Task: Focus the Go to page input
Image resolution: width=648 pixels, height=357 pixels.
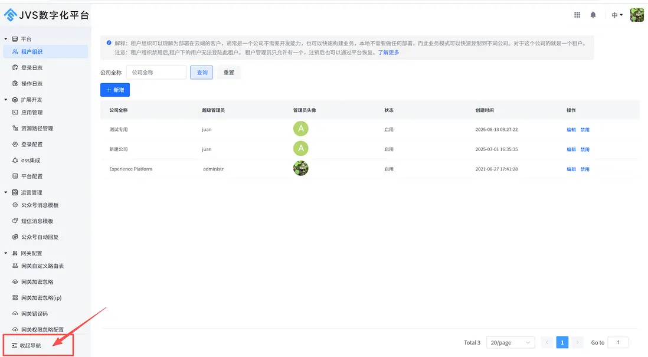Action: 618,342
